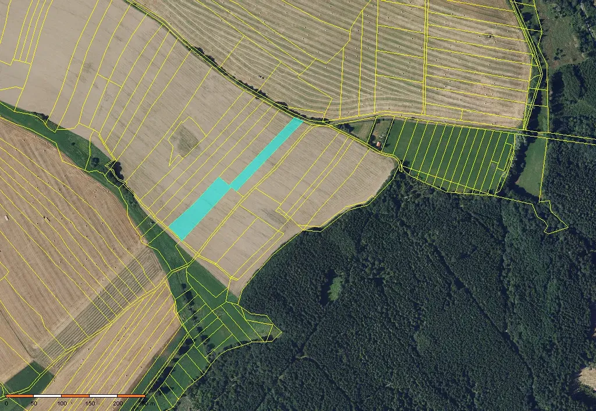Select the triangular grassy plot left of the house garden
Screen dimensions: 596x411
click(x=362, y=131)
